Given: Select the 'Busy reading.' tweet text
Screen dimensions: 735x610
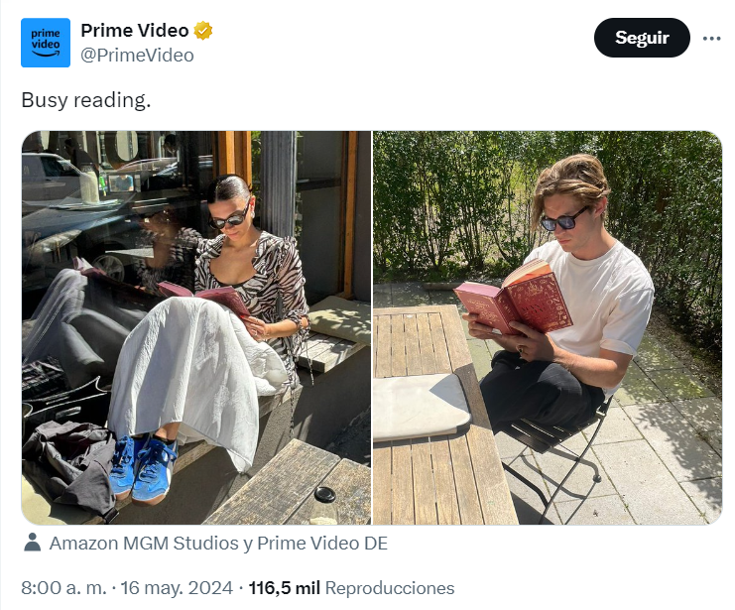Looking at the screenshot, I should tap(86, 100).
